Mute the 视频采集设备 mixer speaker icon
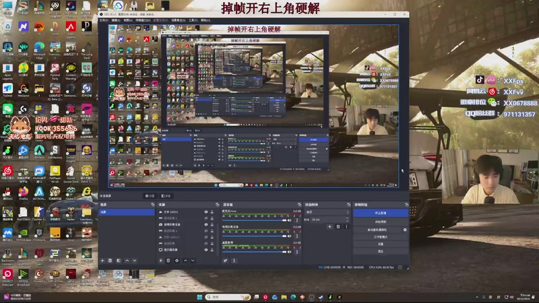This screenshot has width=539, height=303. coord(290,236)
